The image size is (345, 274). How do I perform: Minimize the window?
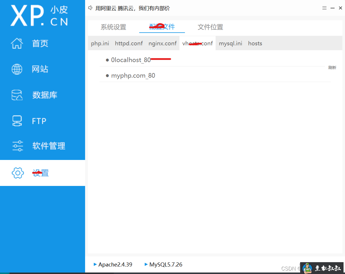[333, 8]
